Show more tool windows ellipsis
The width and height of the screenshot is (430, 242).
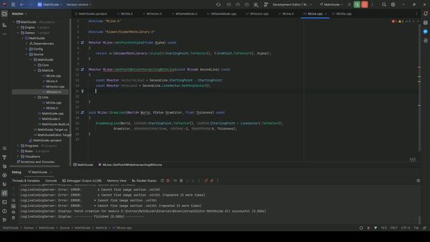[x=5, y=34]
